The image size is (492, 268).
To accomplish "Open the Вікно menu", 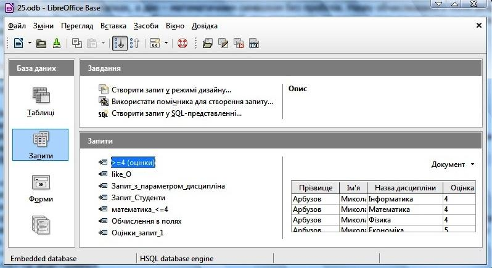I will click(175, 26).
